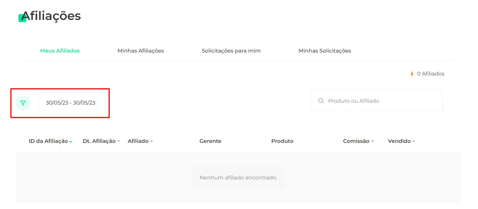
Task: Sort by Vendido column
Action: (x=402, y=141)
